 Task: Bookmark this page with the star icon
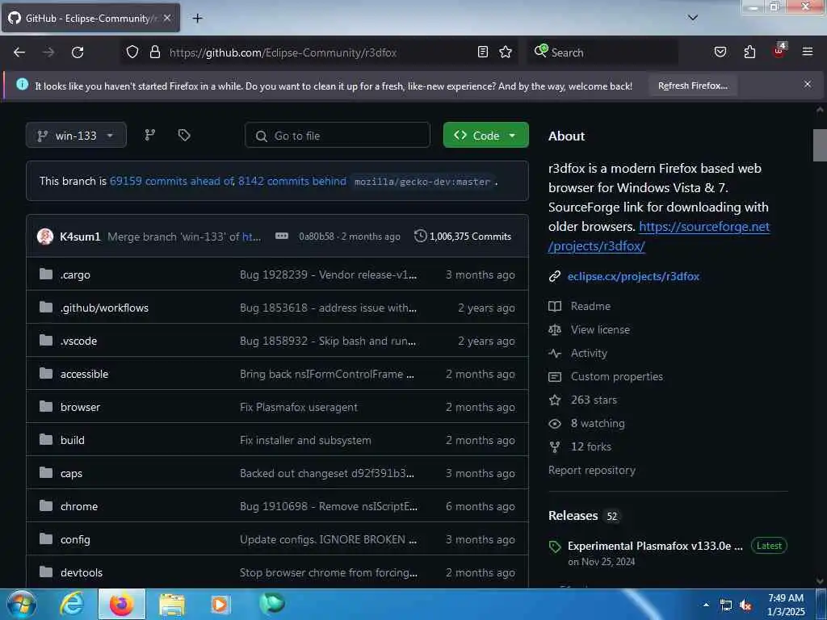click(x=506, y=52)
